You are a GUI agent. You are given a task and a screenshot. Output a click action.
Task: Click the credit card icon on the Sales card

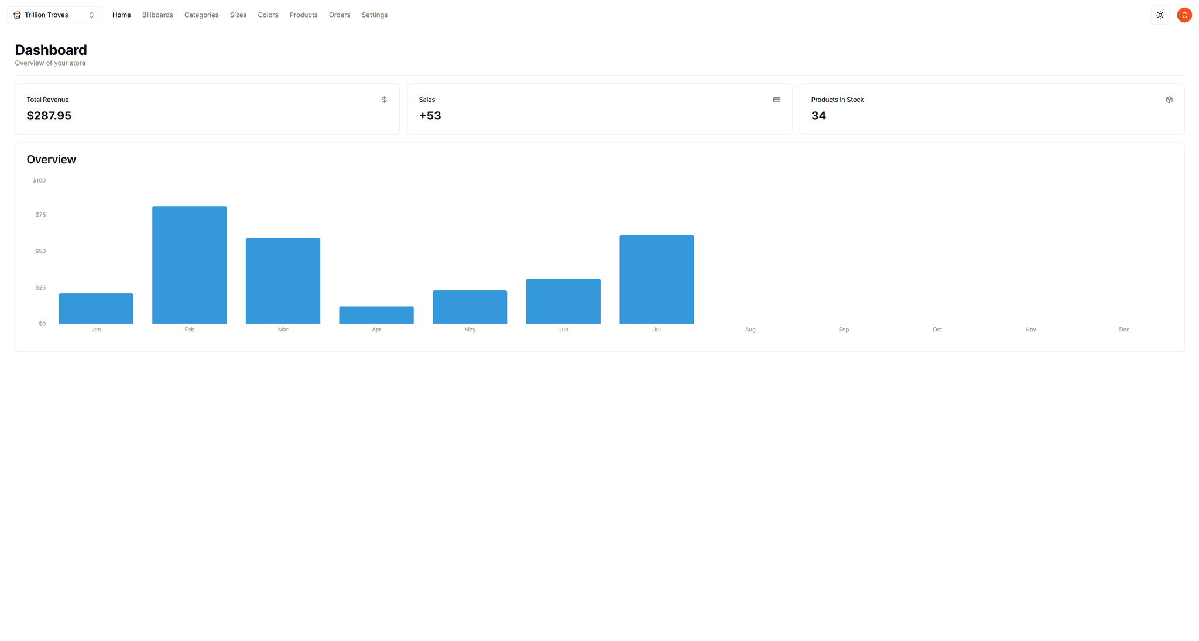tap(776, 100)
